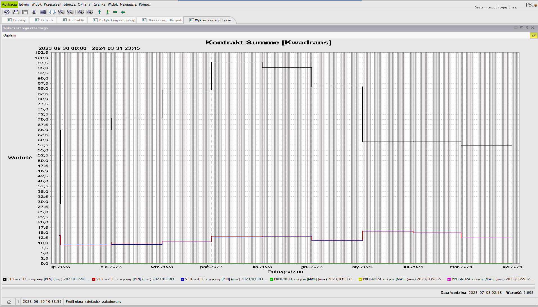The width and height of the screenshot is (538, 307).
Task: Toggle the step line display icon
Action: click(x=52, y=12)
